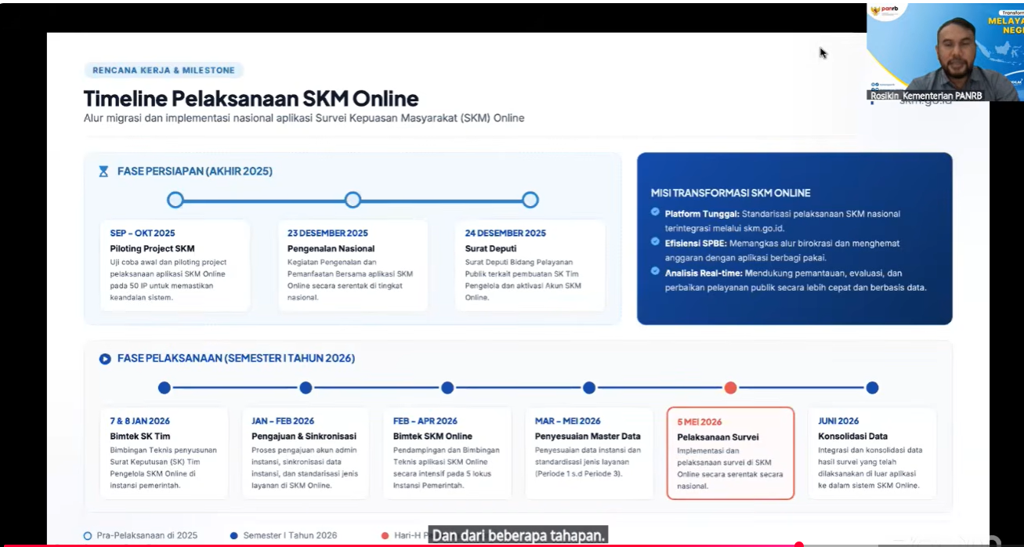Click the 'Platform Tunggal:' bold text
1024x547 pixels.
702,214
